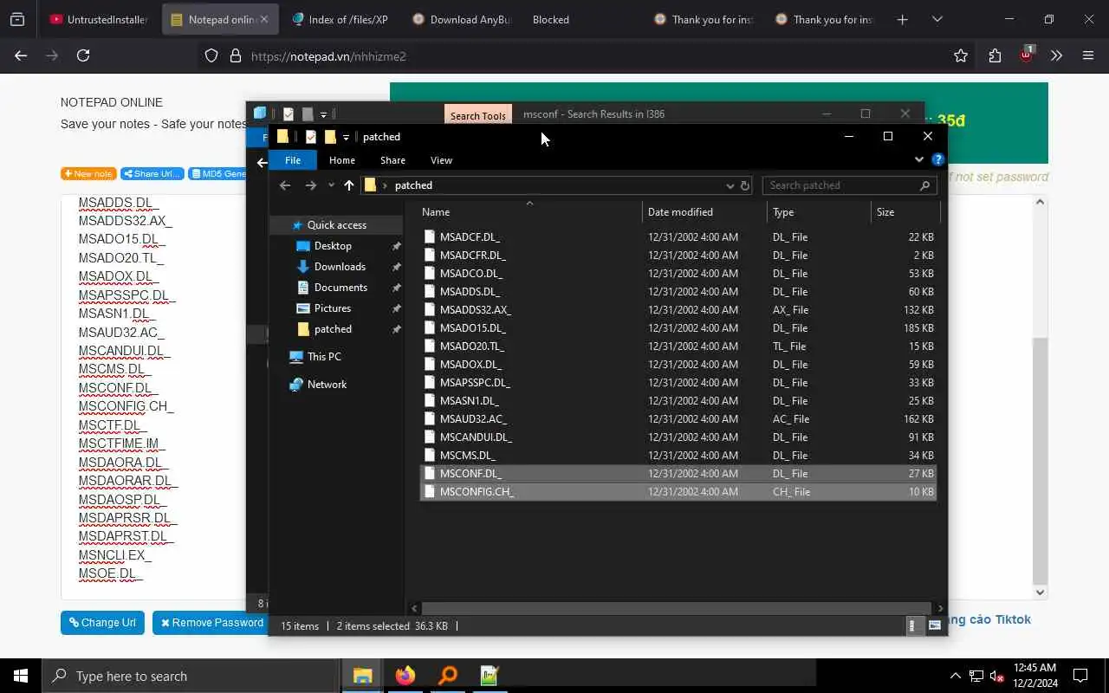
Task: Open Firefox from the taskbar
Action: point(405,676)
